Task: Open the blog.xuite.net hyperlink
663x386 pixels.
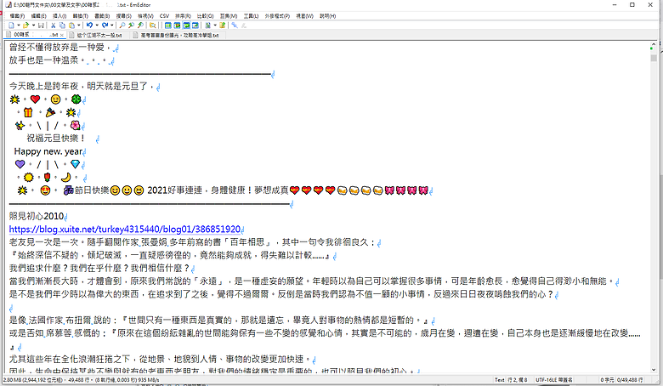Action: click(x=125, y=230)
